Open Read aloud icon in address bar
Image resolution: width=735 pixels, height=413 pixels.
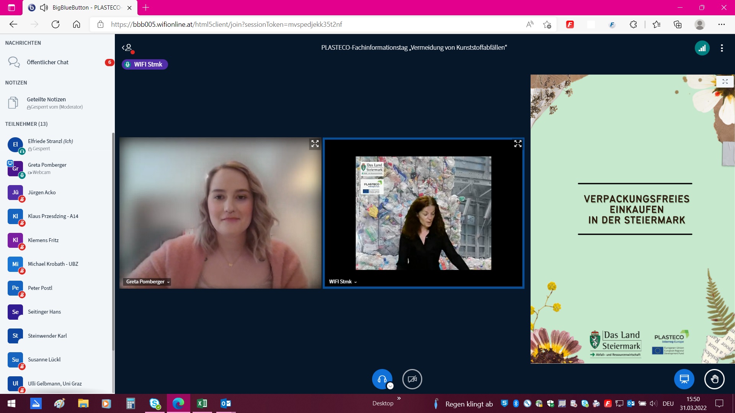click(x=530, y=24)
